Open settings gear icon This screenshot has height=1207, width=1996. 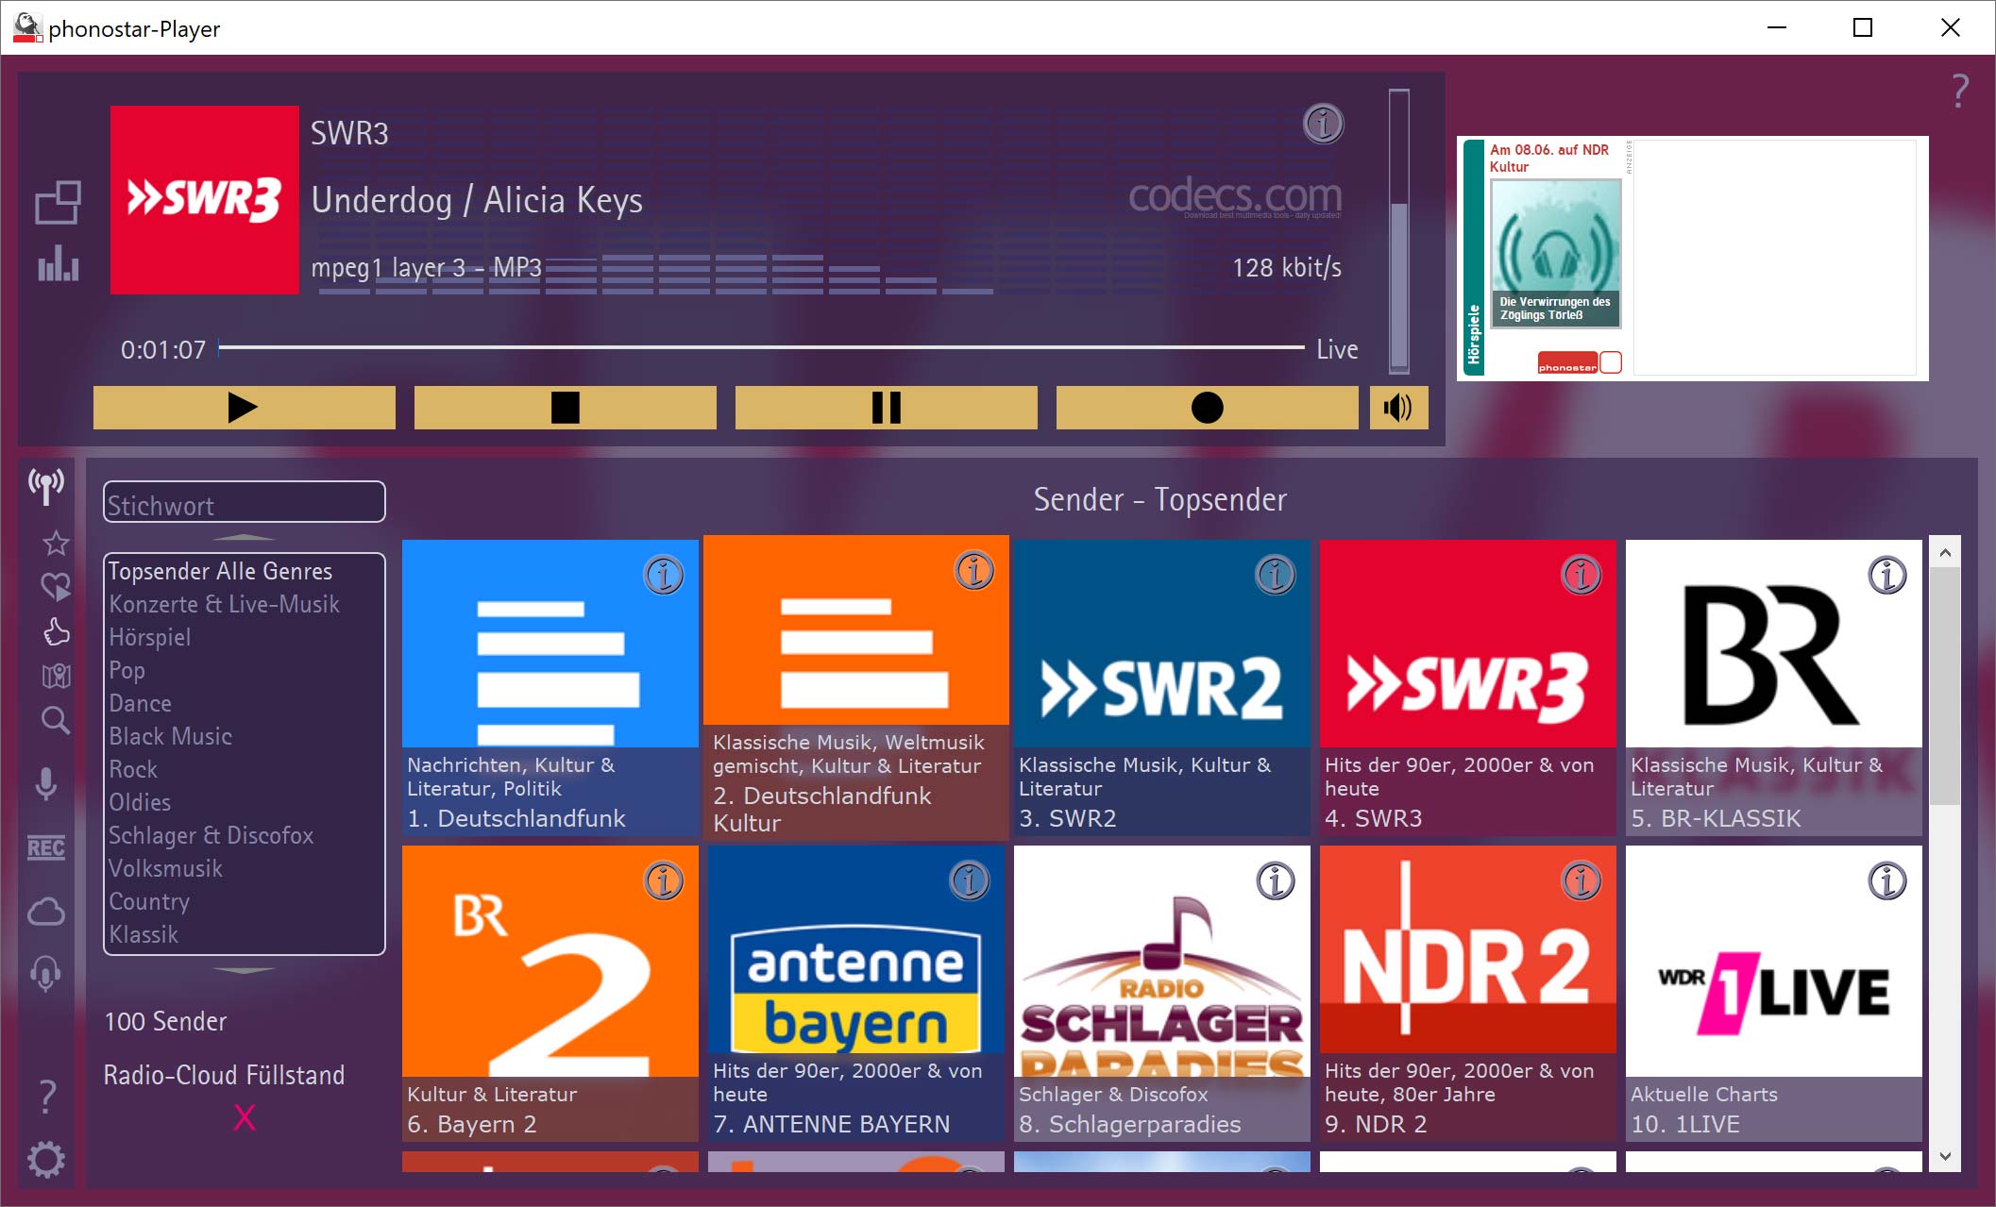click(x=46, y=1160)
